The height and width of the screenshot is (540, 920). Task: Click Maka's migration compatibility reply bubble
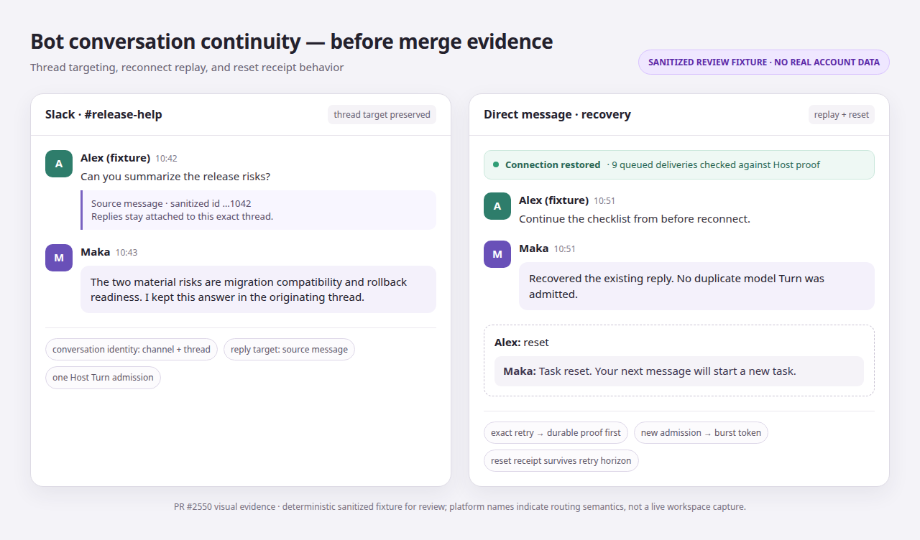tap(258, 289)
